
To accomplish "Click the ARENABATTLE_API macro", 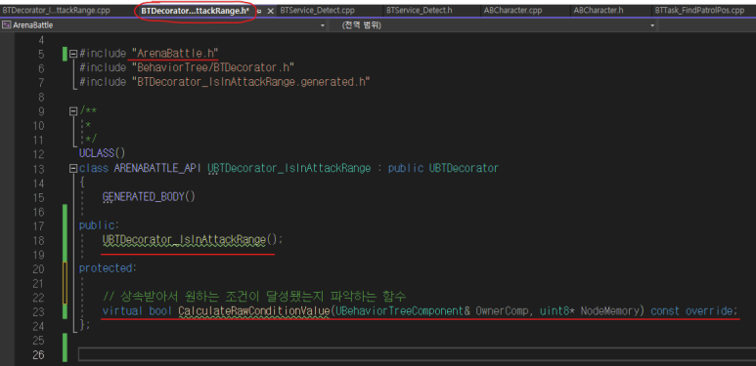I will [x=158, y=168].
